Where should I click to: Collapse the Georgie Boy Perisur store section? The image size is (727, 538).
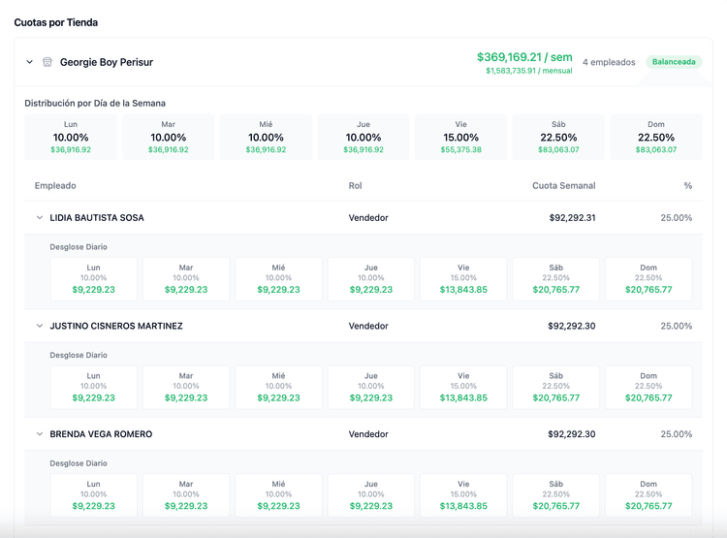(30, 62)
